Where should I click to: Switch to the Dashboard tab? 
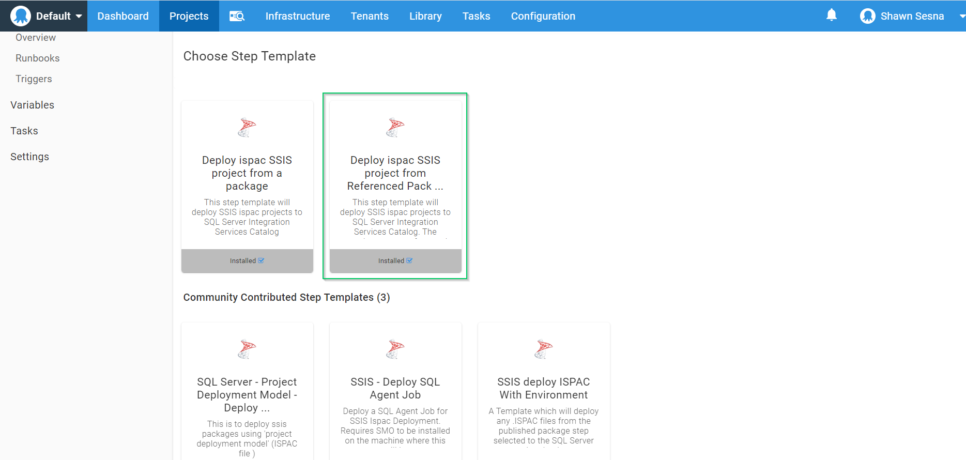(x=123, y=16)
